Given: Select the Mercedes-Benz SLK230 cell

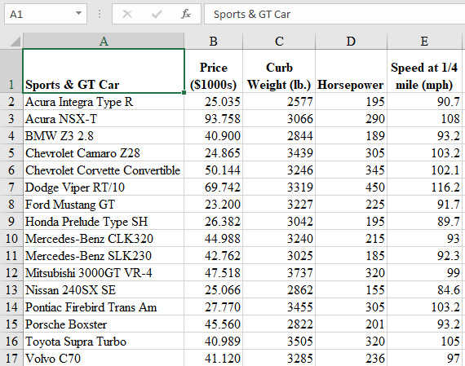Looking at the screenshot, I should click(104, 256).
